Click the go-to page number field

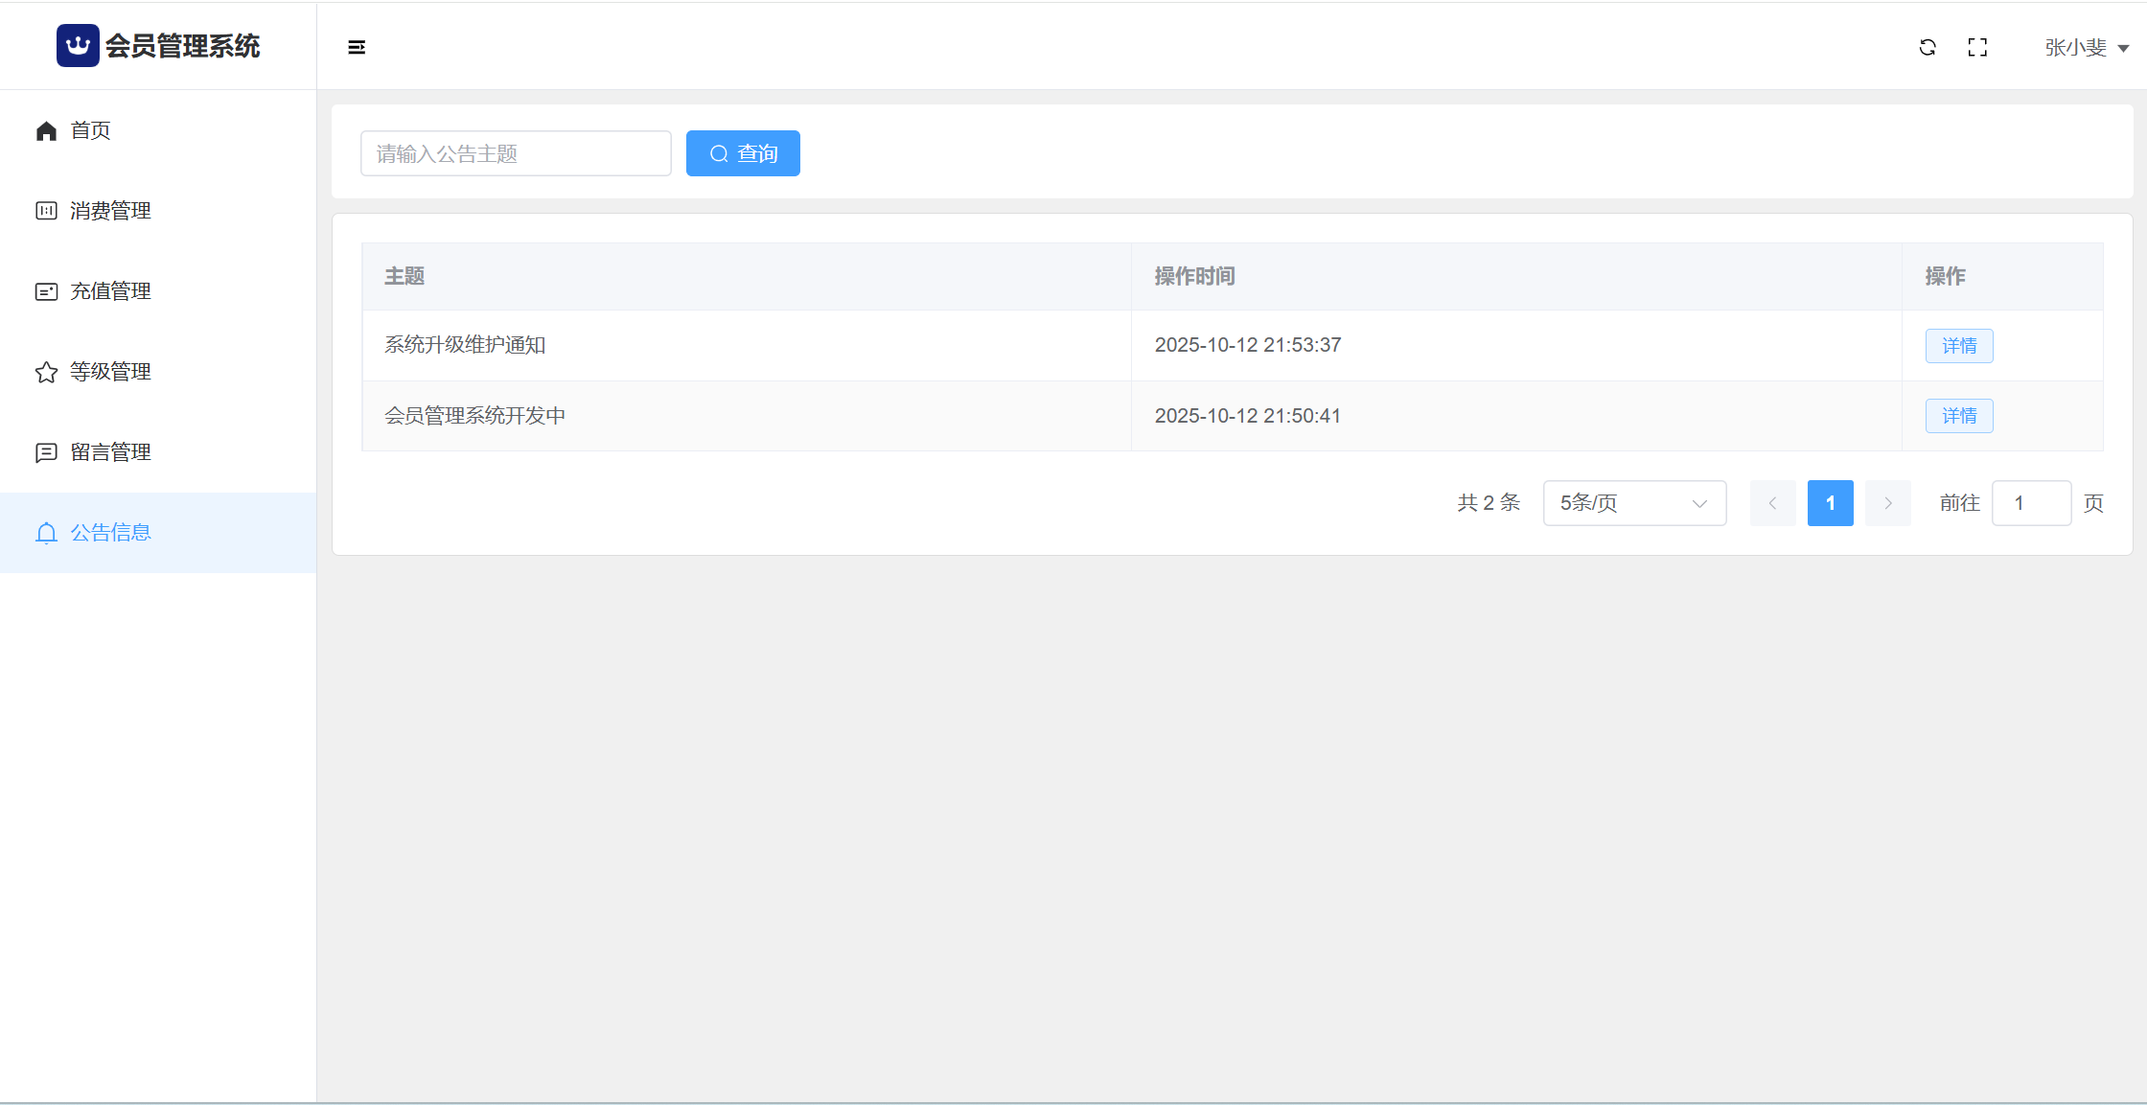coord(2031,503)
